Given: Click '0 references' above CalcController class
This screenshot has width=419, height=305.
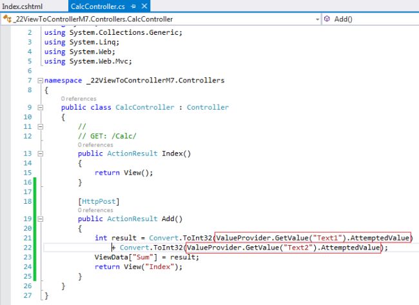Looking at the screenshot, I should [x=79, y=99].
